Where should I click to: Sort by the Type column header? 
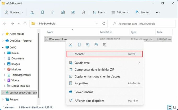pos(134,32)
